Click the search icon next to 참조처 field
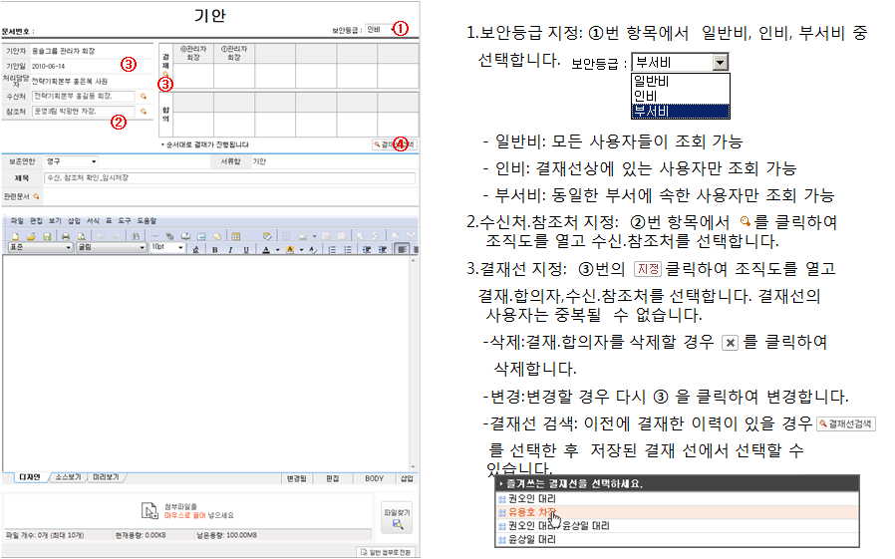This screenshot has width=895, height=559. [x=143, y=112]
